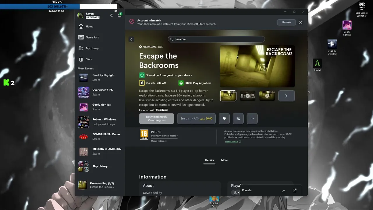Screen dimensions: 373x210
Task: Click Downloading 0% View progress button
Action: (156, 118)
